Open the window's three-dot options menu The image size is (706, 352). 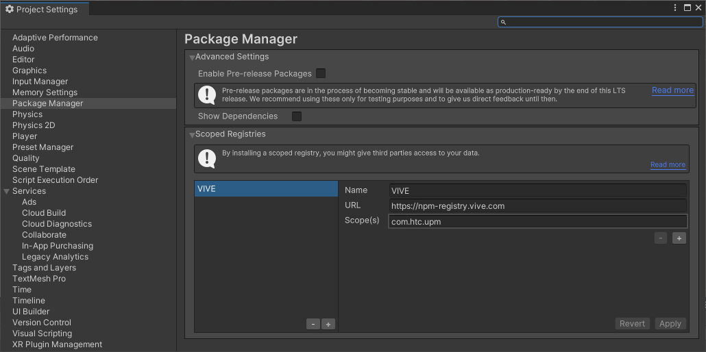tap(676, 8)
